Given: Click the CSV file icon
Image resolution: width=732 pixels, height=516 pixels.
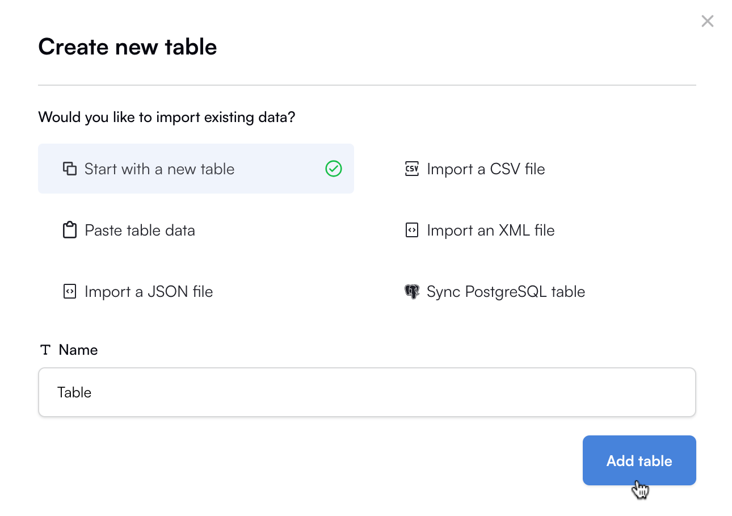Looking at the screenshot, I should point(411,169).
